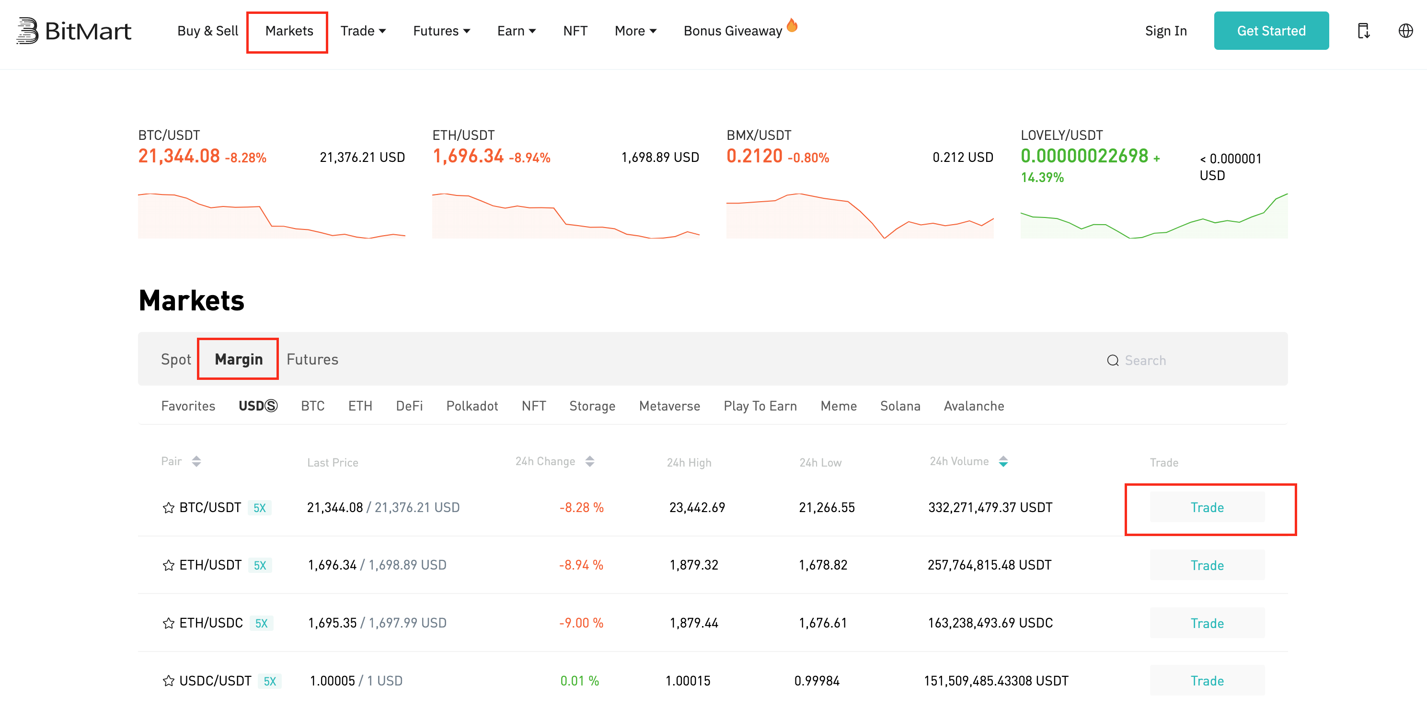Open the BMX/USDT price chart card
Viewport: 1427px width, 708px height.
point(860,183)
